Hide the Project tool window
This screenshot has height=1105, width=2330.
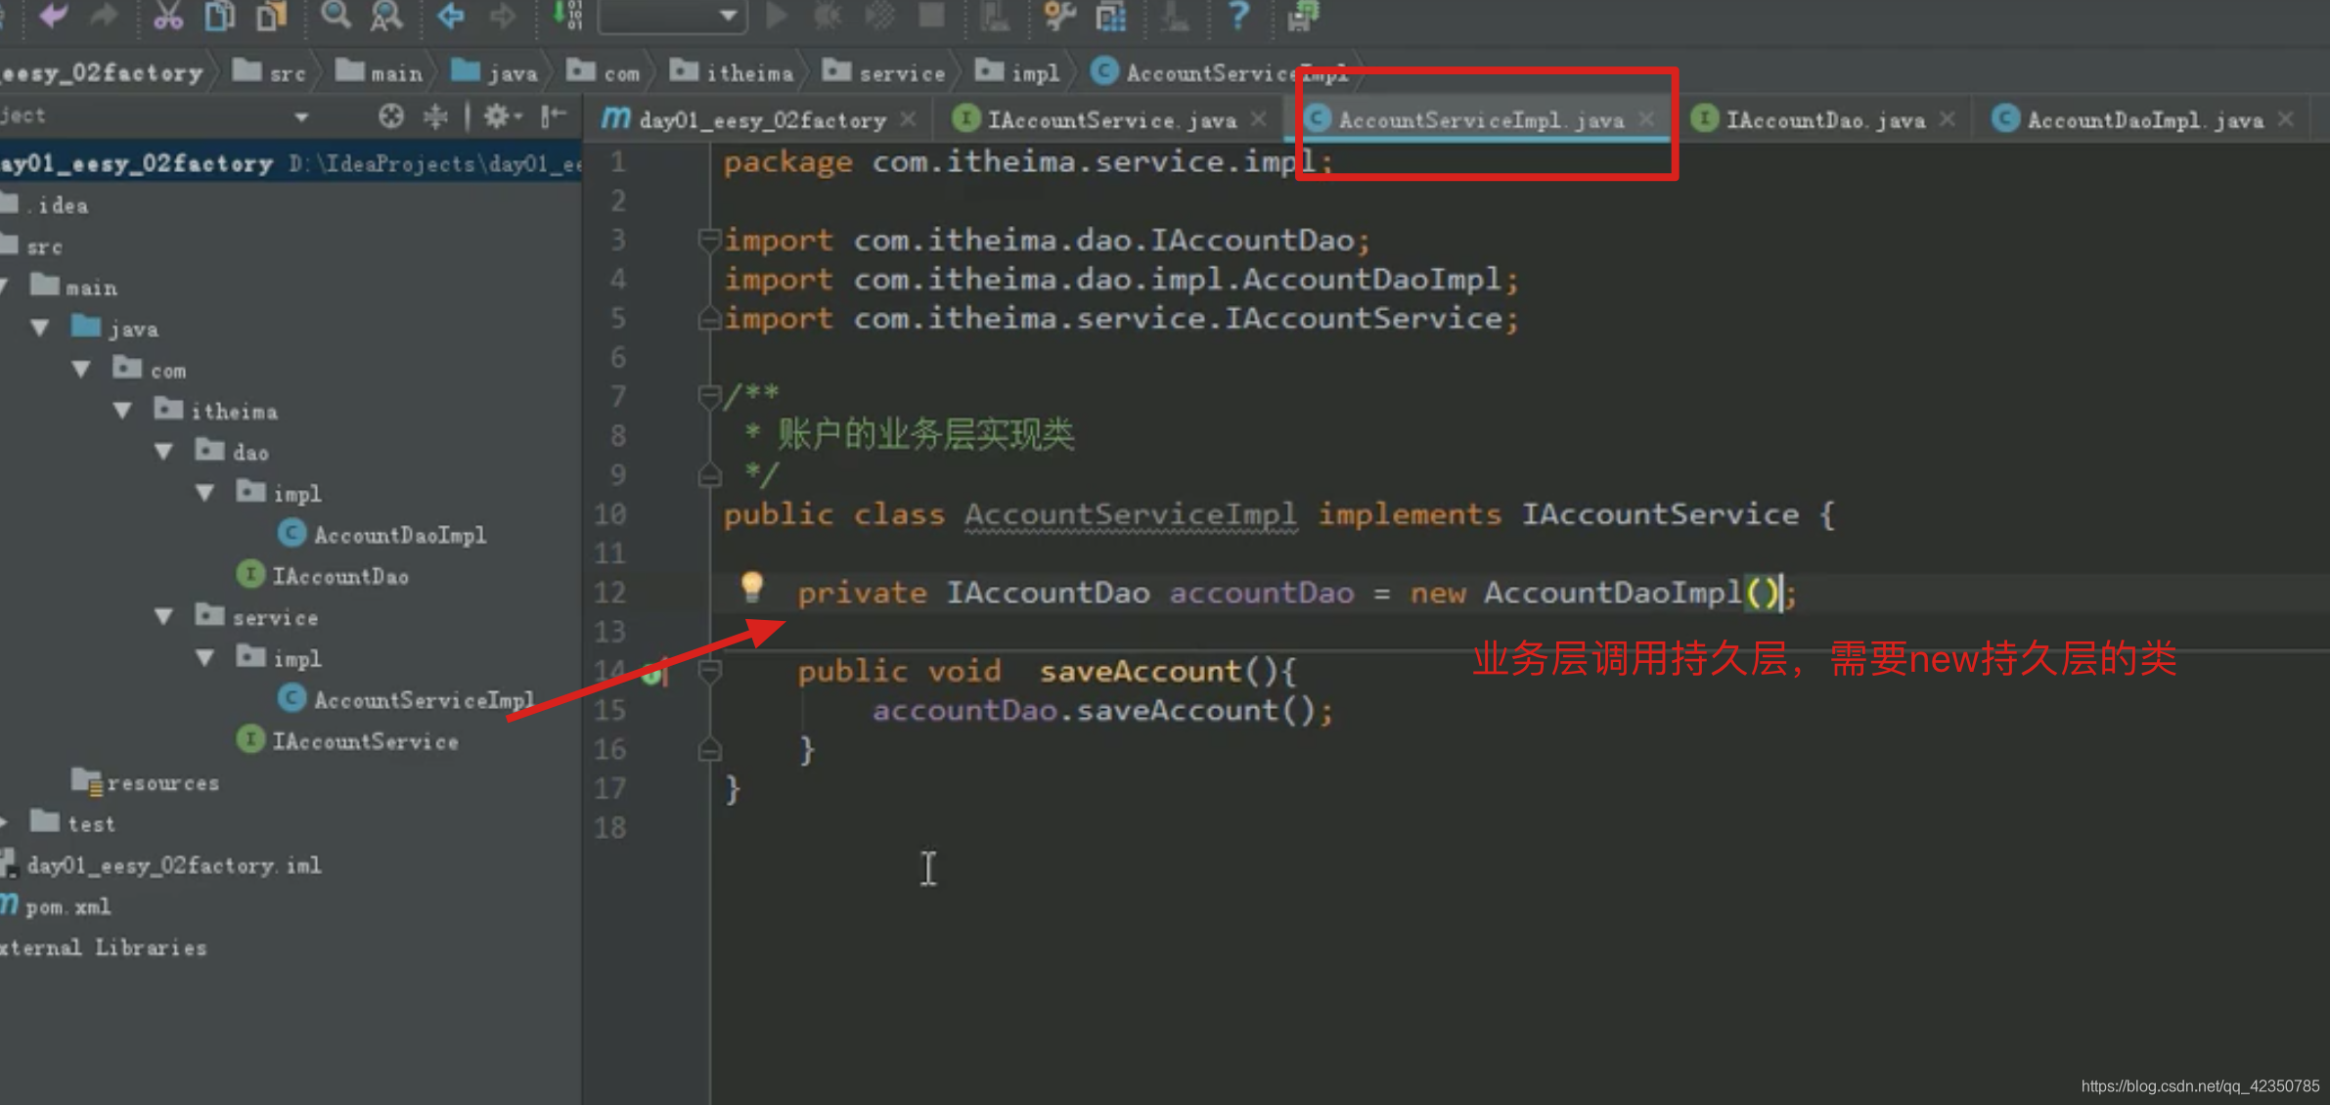(x=555, y=116)
